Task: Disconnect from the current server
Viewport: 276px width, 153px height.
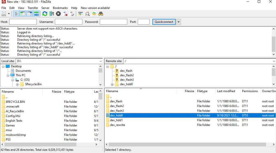Action: [65, 14]
